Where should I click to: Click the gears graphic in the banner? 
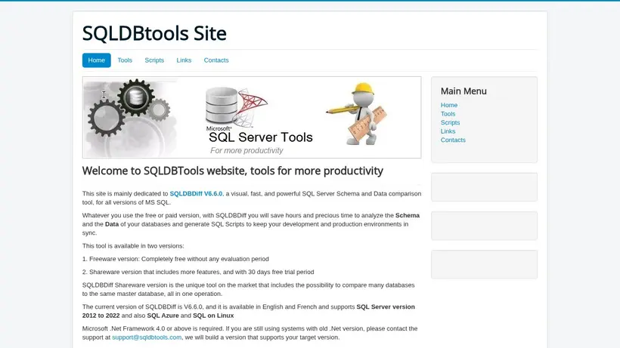[129, 107]
